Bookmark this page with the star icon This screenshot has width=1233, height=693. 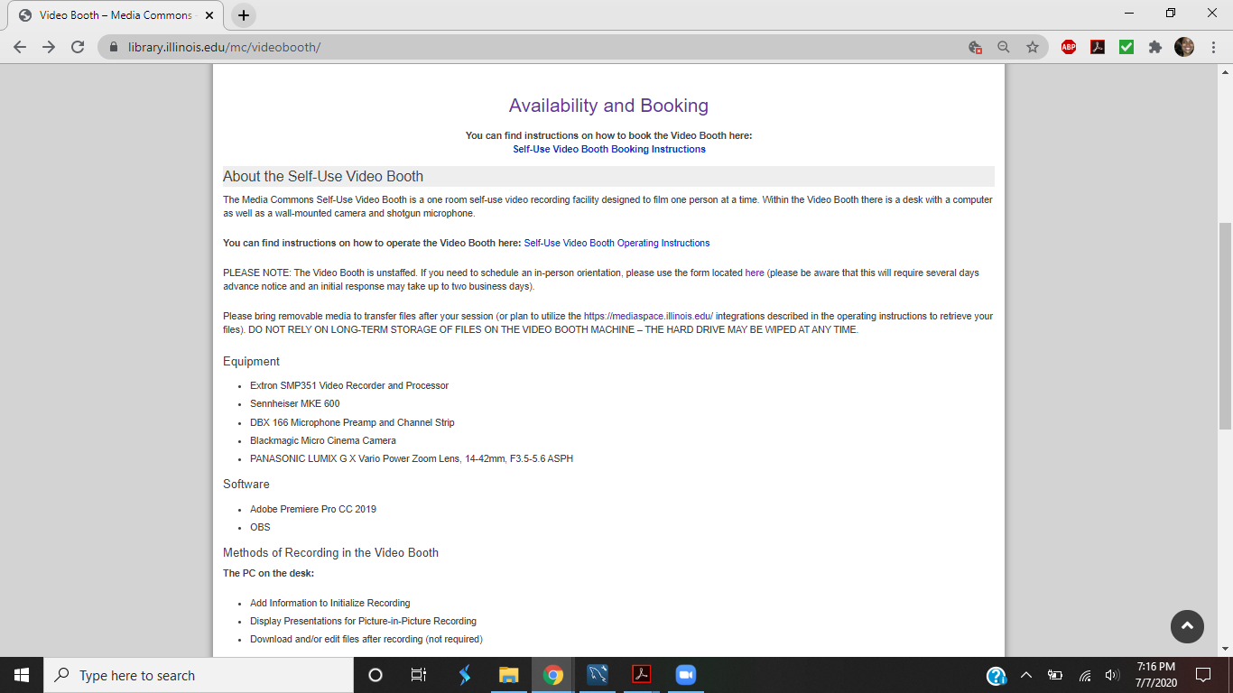point(1033,47)
